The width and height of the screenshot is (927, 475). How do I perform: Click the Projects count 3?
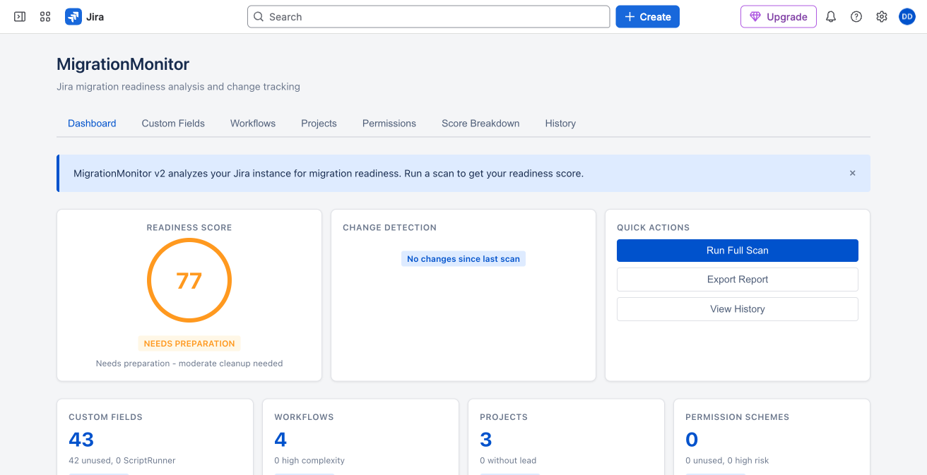486,440
